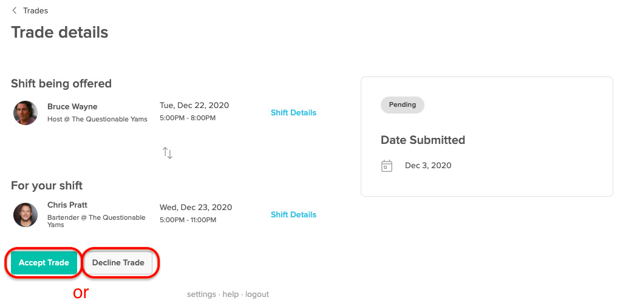Image resolution: width=620 pixels, height=306 pixels.
Task: Click the calendar icon beside Dec 3, 2020
Action: (387, 166)
